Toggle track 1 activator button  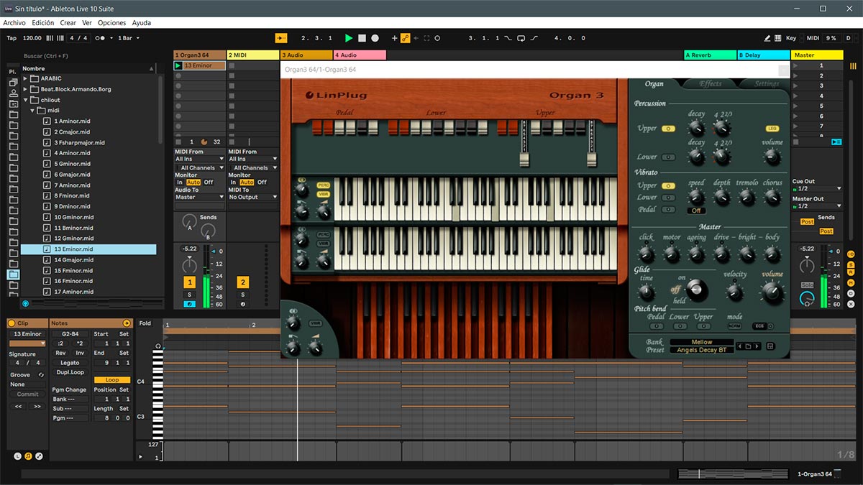click(x=190, y=282)
